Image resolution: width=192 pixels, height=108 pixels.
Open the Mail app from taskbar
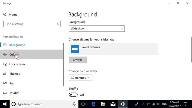point(113,104)
